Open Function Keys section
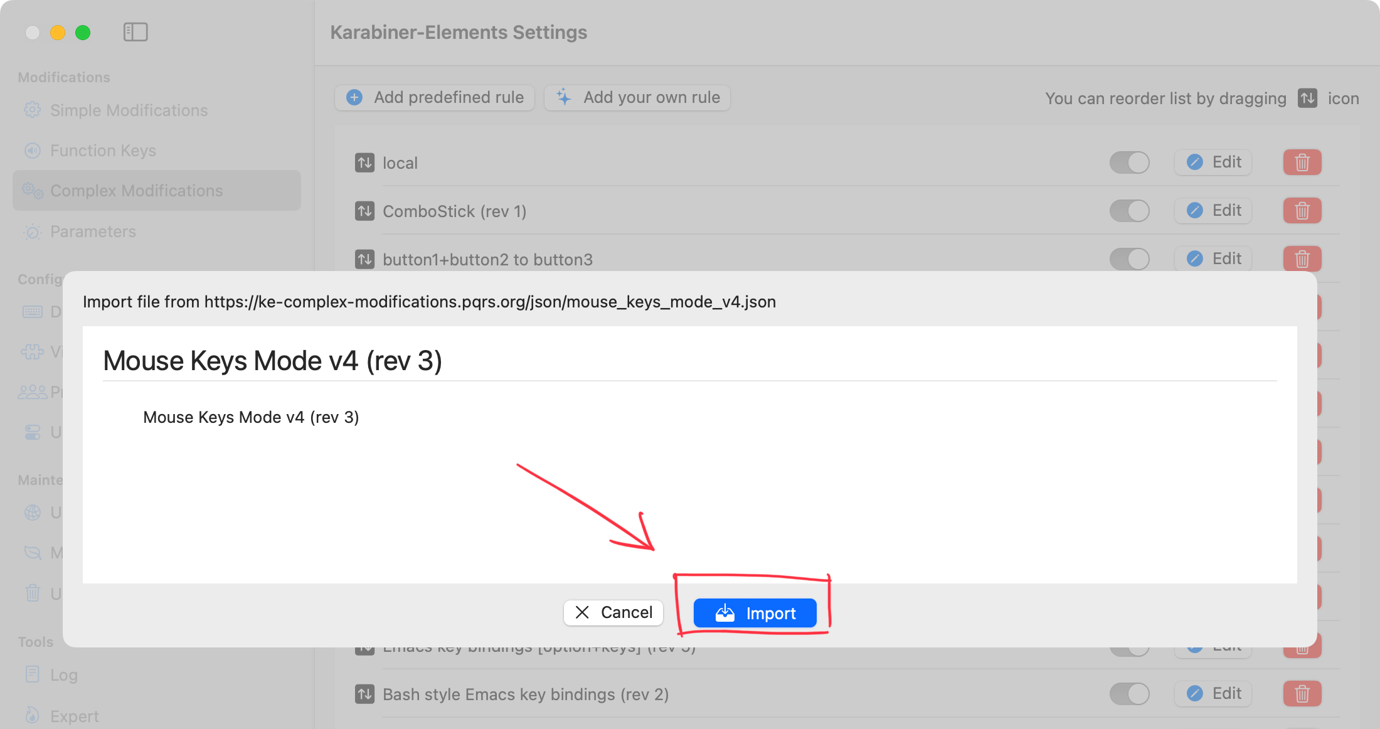1380x729 pixels. point(157,151)
